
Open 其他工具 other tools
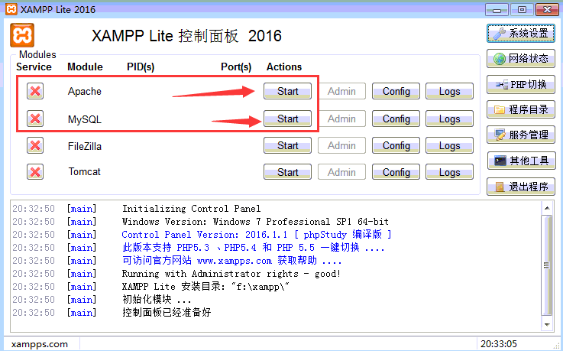pos(521,161)
